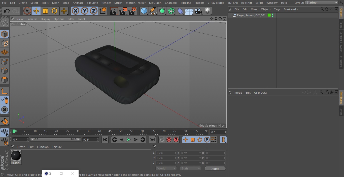Toggle the Pager_Screen_Off_001 visibility dots
The image size is (344, 177).
click(273, 15)
